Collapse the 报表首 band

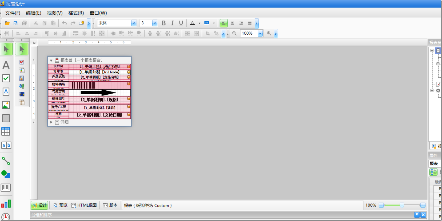tap(51, 61)
